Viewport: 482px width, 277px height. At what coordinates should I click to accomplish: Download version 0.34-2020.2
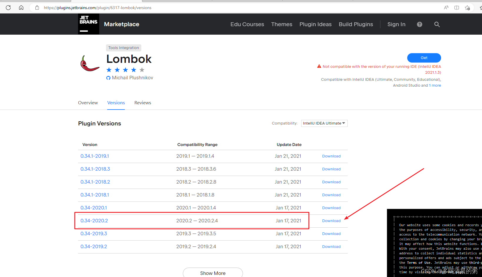(331, 221)
